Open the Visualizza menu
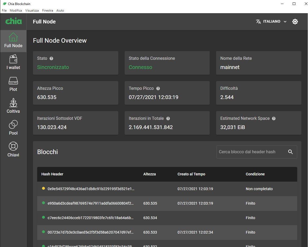 coord(32,10)
